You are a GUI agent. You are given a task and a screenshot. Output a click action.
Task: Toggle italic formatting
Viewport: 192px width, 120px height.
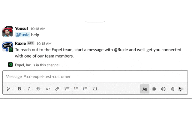coord(29,89)
